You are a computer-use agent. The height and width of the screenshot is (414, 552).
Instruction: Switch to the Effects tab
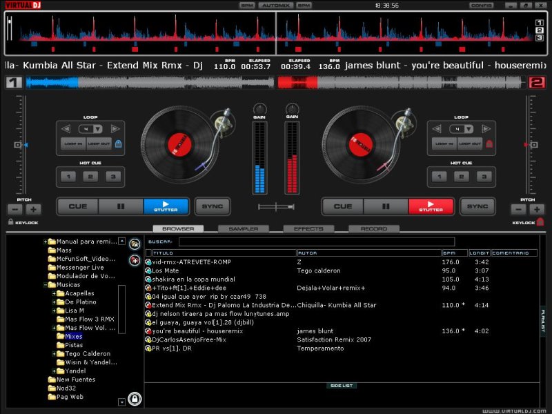pos(308,229)
